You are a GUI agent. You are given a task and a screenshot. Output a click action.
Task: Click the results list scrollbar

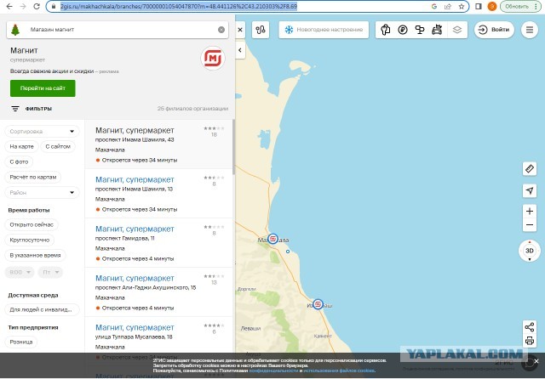[233, 147]
